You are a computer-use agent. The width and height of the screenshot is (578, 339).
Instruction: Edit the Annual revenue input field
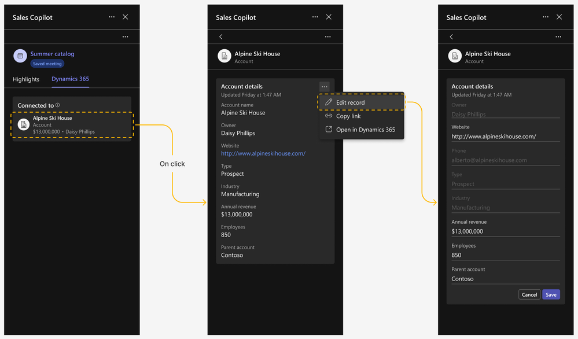click(x=506, y=231)
